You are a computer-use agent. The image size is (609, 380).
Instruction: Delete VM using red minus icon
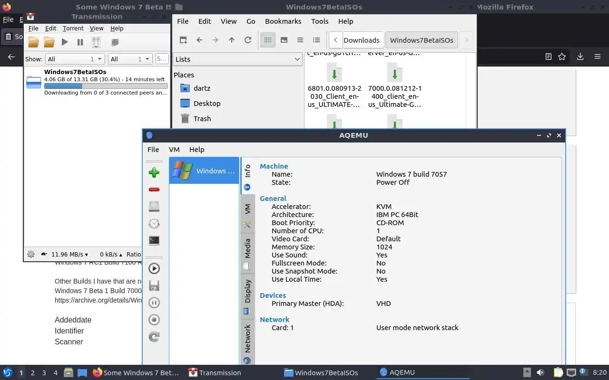[154, 190]
